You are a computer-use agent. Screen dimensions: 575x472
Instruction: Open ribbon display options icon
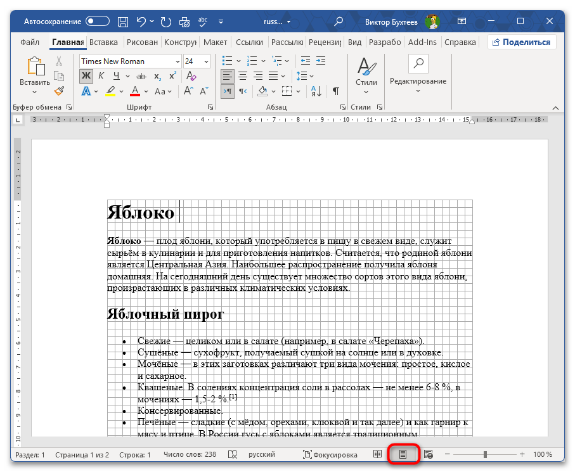point(462,22)
